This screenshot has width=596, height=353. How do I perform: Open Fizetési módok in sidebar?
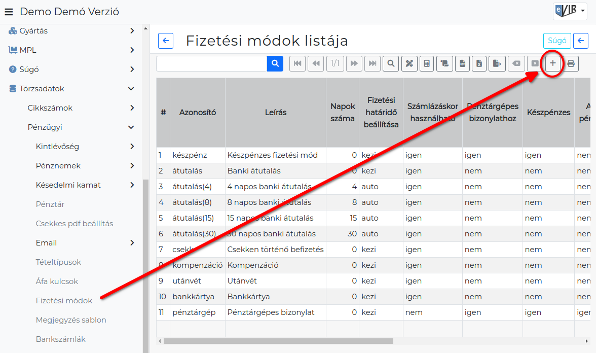pos(64,300)
